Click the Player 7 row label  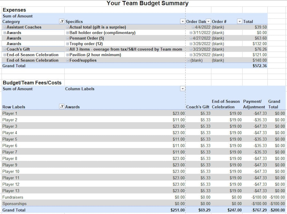[x=10, y=152]
